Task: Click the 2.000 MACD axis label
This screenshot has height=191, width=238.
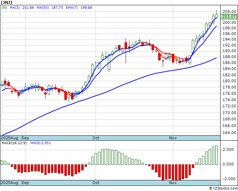Action: [x=228, y=150]
